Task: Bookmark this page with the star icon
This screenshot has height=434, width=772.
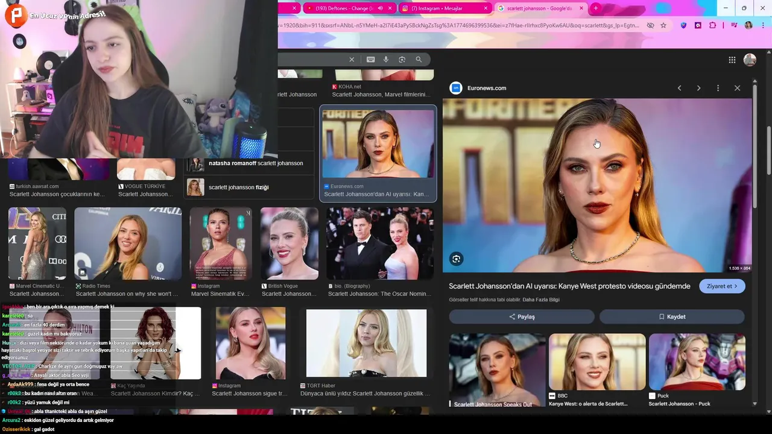Action: click(x=663, y=25)
